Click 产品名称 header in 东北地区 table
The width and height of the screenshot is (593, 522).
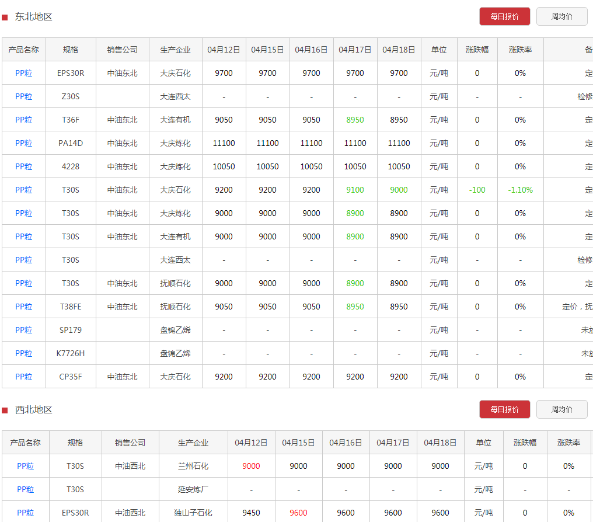23,50
